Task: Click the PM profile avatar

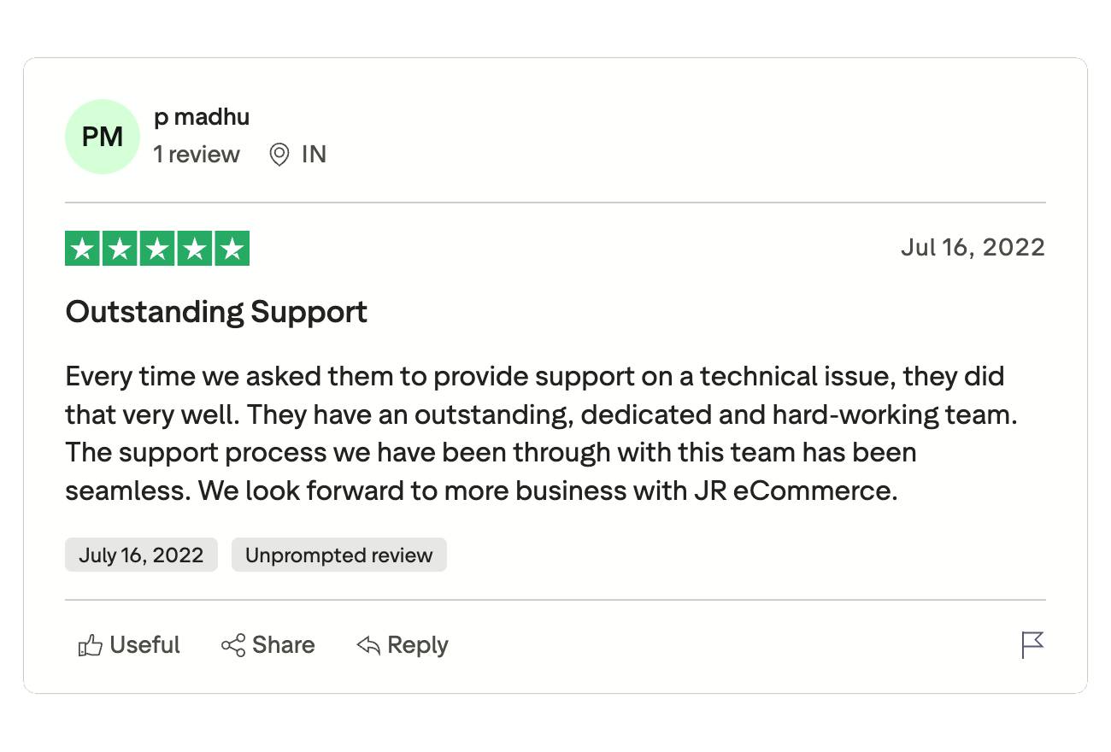Action: [x=103, y=137]
